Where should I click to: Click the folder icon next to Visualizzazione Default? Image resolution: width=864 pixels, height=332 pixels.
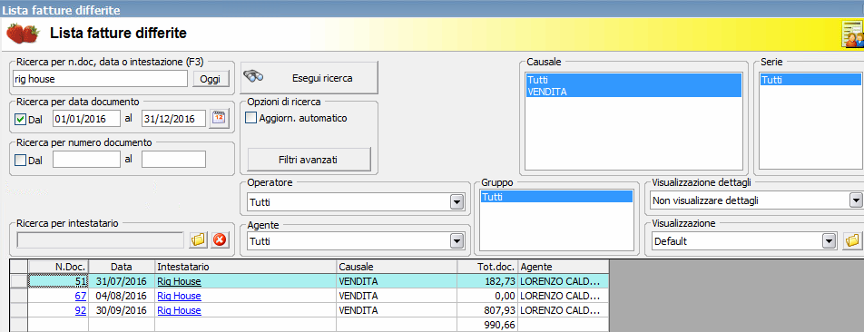(x=852, y=240)
